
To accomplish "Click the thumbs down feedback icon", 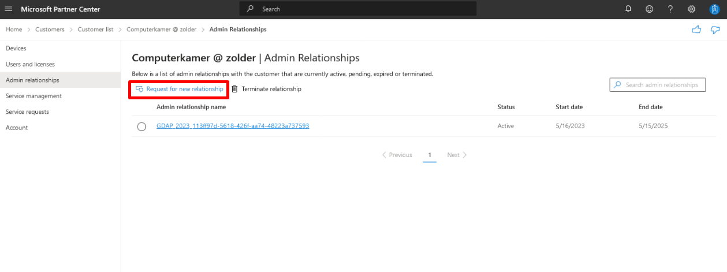I will 715,29.
